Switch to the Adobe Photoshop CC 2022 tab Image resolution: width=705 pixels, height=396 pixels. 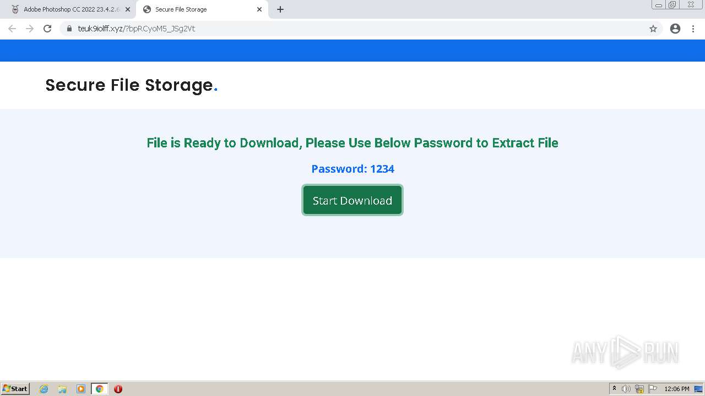point(70,9)
